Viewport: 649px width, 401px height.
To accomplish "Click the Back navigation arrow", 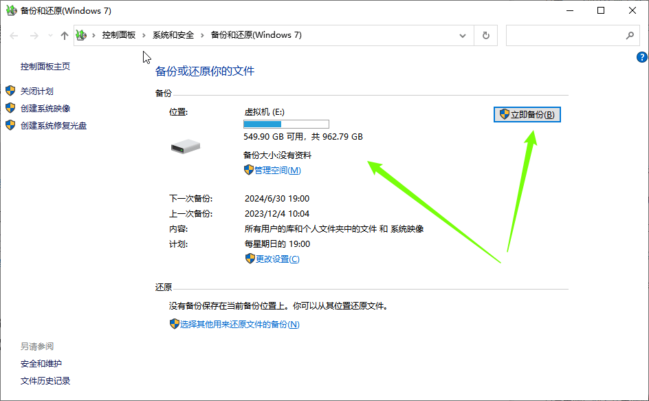I will coord(14,36).
